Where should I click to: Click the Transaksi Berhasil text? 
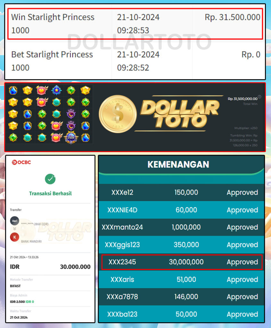tap(50, 193)
